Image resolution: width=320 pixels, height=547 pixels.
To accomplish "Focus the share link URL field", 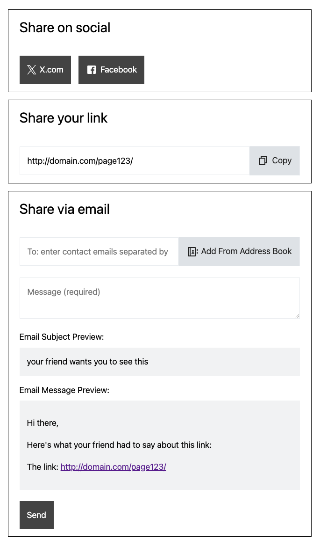I will [x=135, y=161].
